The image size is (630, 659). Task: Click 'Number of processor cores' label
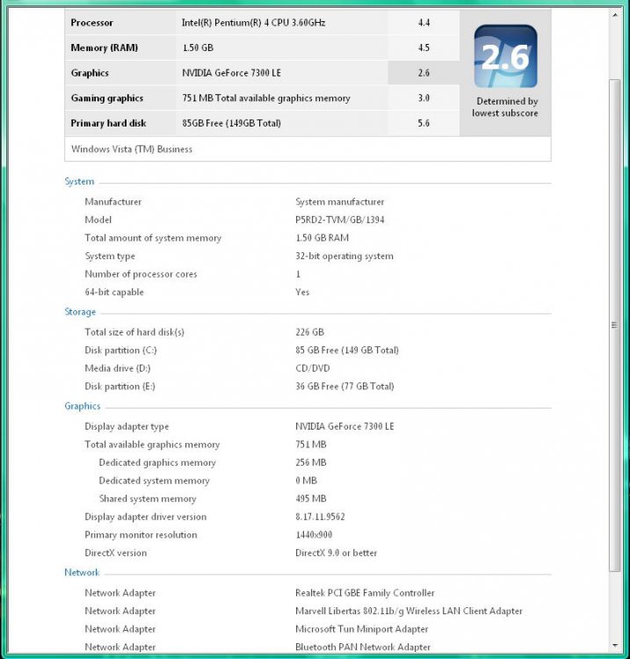(141, 274)
